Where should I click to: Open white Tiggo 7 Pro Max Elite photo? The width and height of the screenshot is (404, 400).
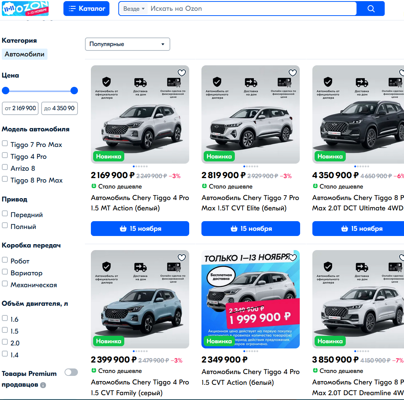(x=251, y=114)
